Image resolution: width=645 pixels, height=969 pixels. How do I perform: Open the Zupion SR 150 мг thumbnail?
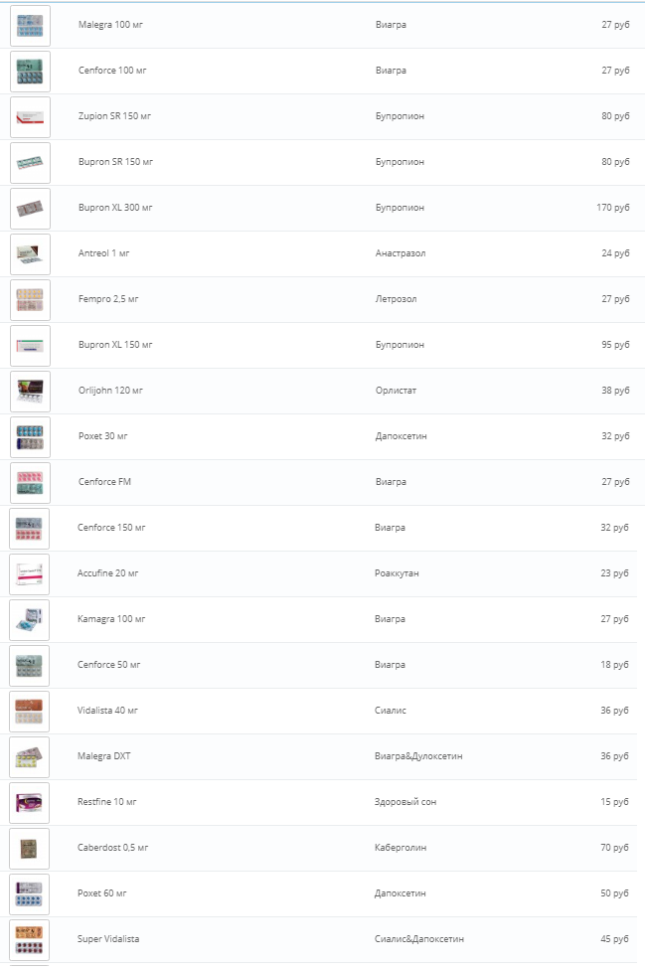[x=30, y=116]
